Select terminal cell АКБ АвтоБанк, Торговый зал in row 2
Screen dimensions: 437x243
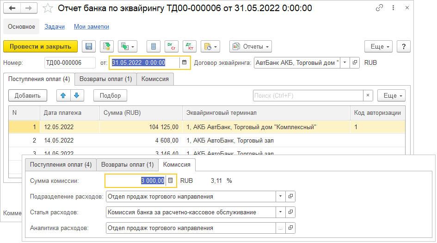266,140
